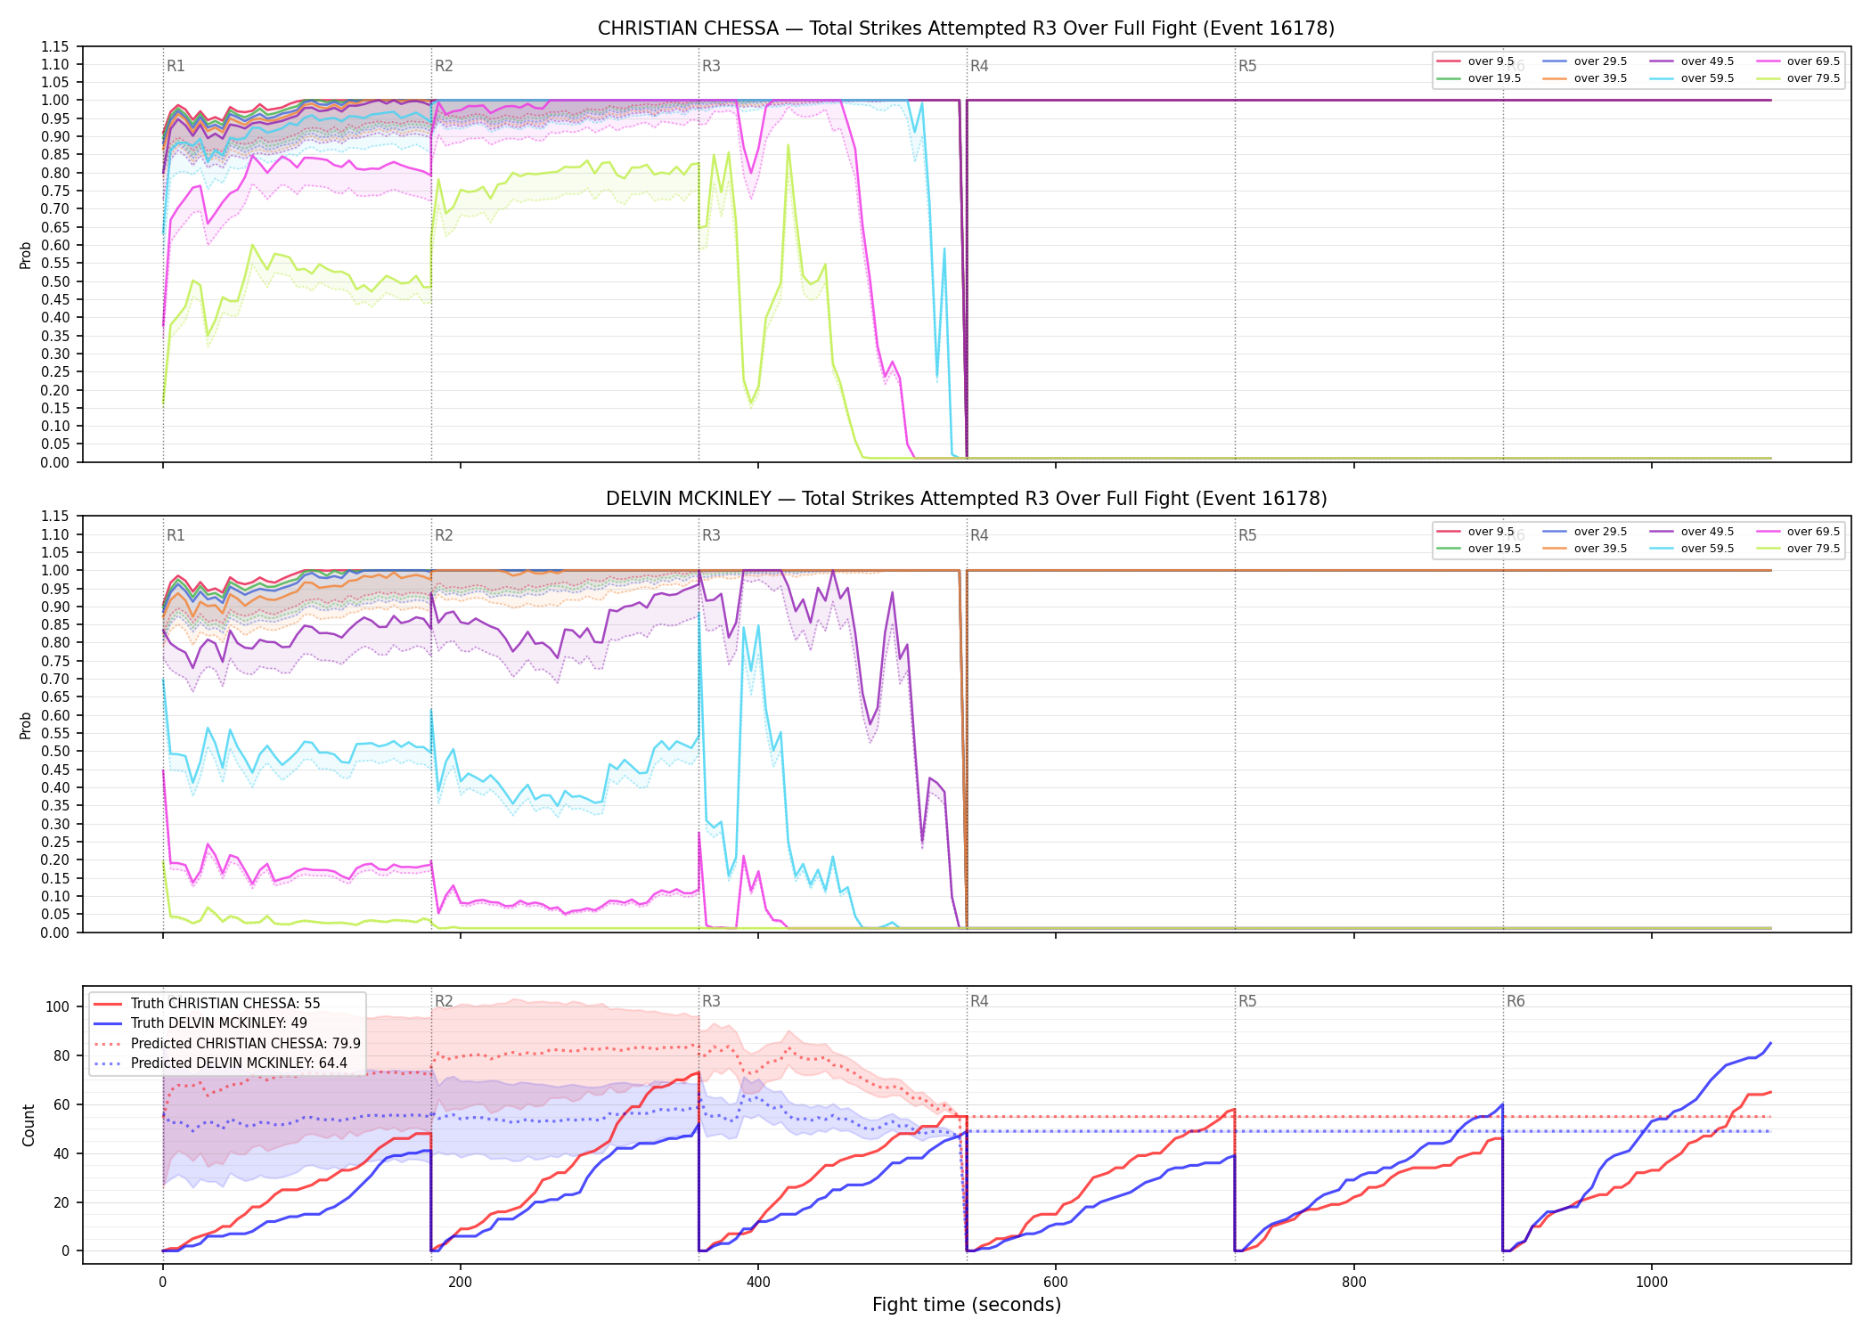Click R4 round marker in Count chart
The image size is (1871, 1336).
tap(979, 1001)
